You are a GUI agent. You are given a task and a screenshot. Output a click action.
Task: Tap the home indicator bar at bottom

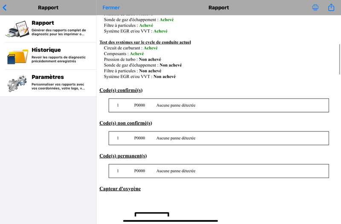[170, 221]
